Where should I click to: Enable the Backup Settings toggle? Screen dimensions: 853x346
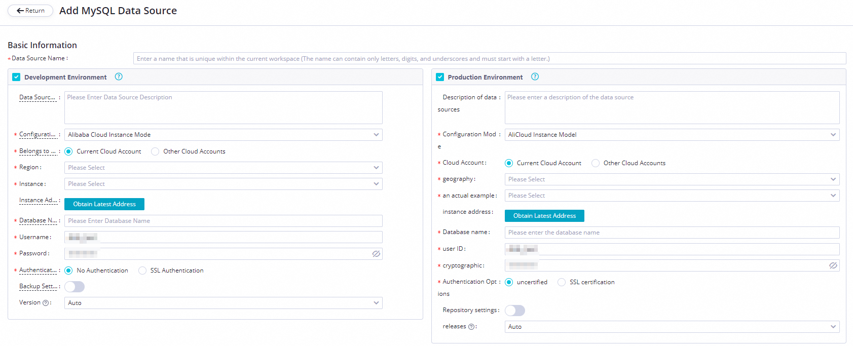point(75,287)
